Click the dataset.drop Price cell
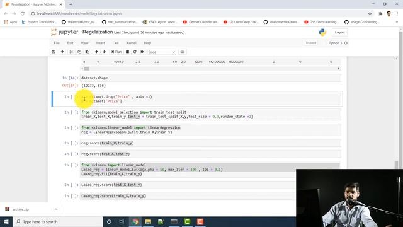The image size is (403, 227). (x=210, y=99)
